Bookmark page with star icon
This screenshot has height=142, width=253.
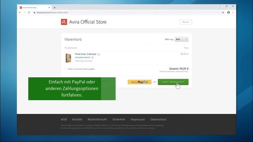coord(223,12)
